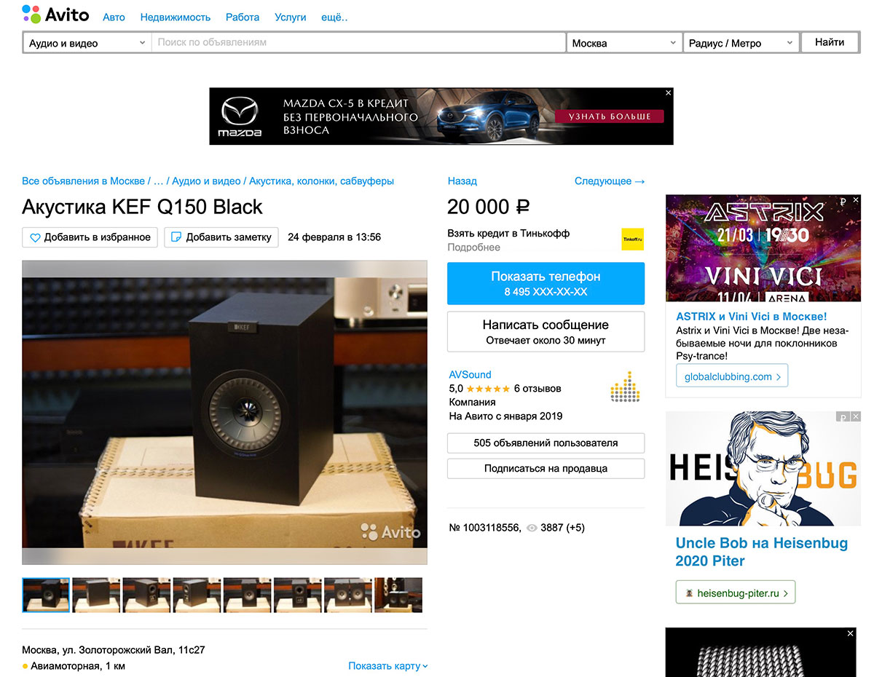Click Add note button with note icon
Screen dimensions: 874x677
click(221, 237)
